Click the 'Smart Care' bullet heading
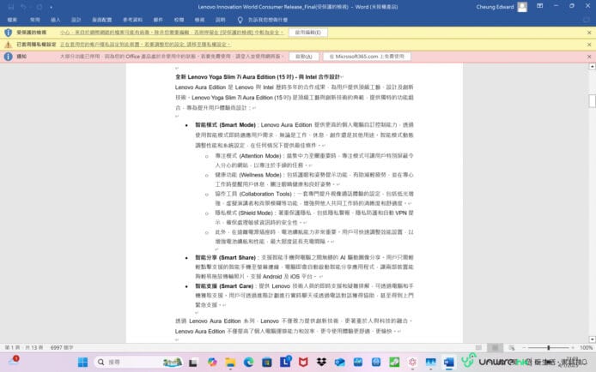Image resolution: width=596 pixels, height=372 pixels. click(x=225, y=286)
